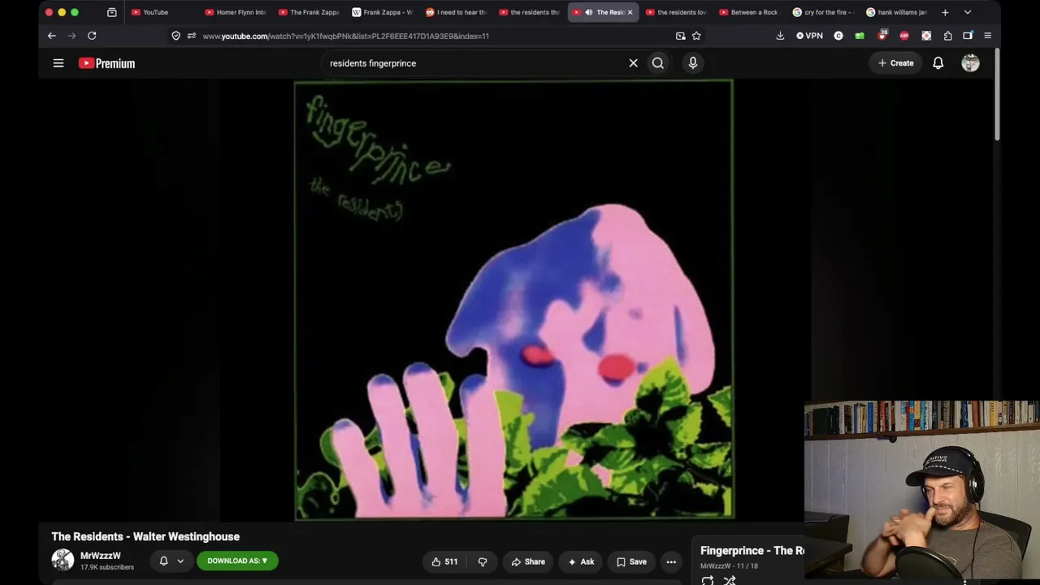Switch to Frank Zappa Wikipedia tab
This screenshot has height=585, width=1040.
coord(382,12)
